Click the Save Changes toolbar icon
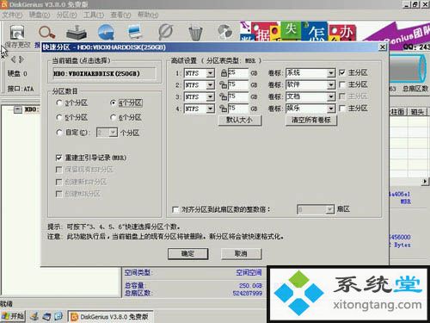The width and height of the screenshot is (430, 323). pyautogui.click(x=17, y=32)
